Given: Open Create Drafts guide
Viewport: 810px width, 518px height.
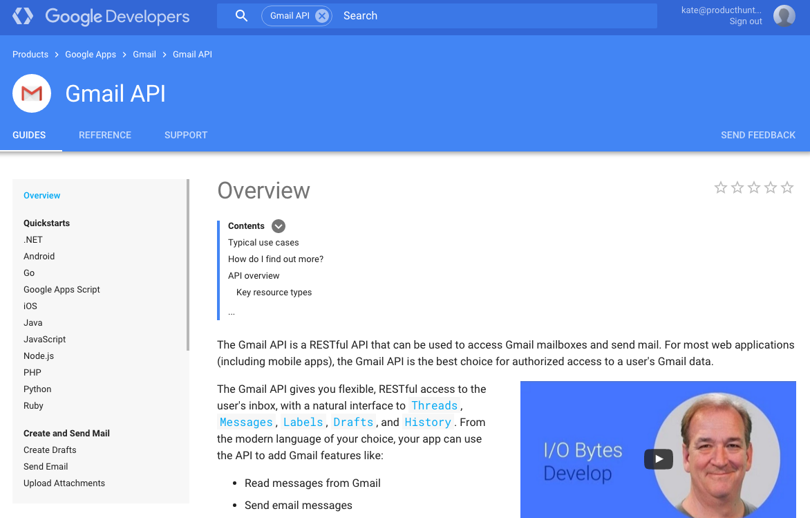Looking at the screenshot, I should pyautogui.click(x=50, y=450).
